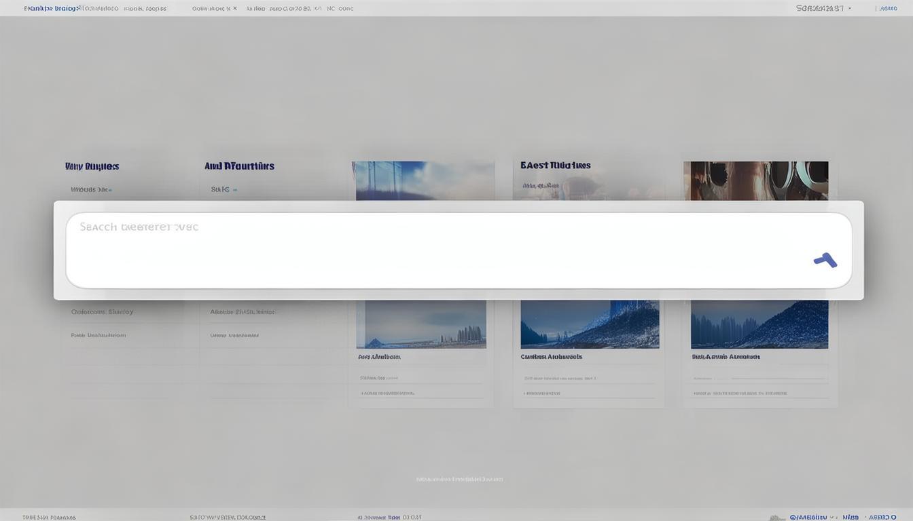Image resolution: width=913 pixels, height=521 pixels.
Task: Open the blue mountain slope thumbnail
Action: [590, 324]
